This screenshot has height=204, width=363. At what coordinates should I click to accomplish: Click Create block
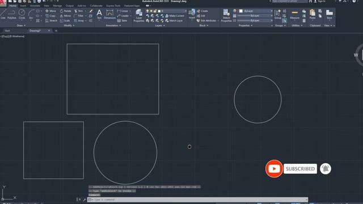click(x=202, y=11)
